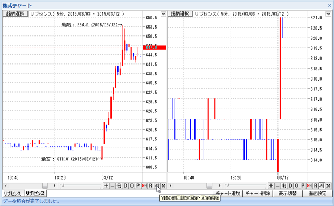Click the magnifier icon under left chart

point(119,186)
